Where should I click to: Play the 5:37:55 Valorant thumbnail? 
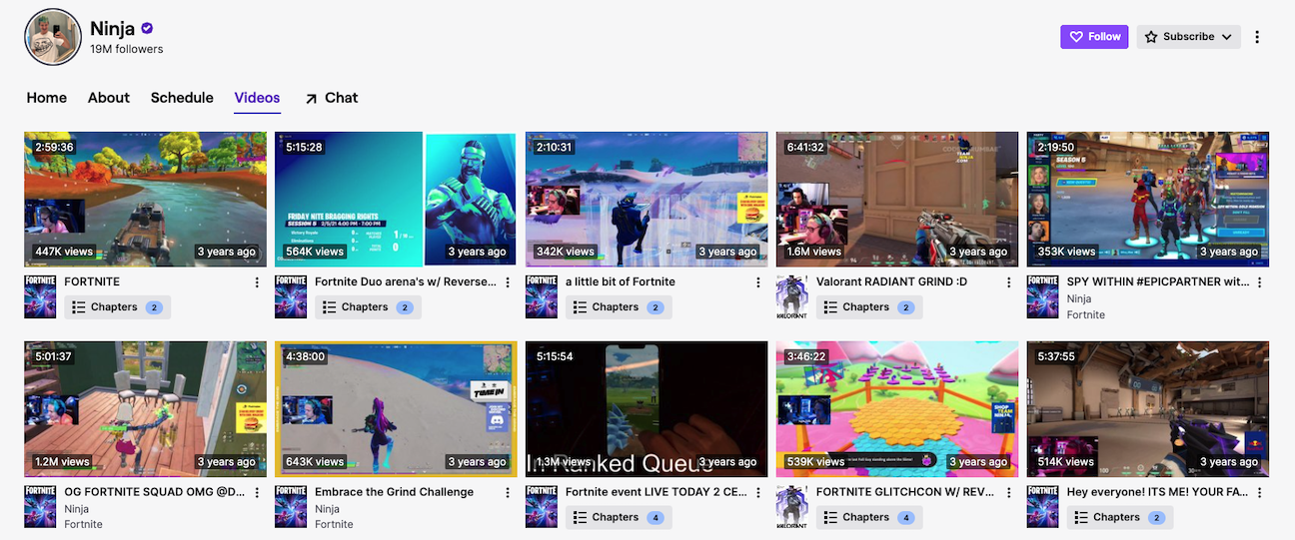coord(1148,409)
